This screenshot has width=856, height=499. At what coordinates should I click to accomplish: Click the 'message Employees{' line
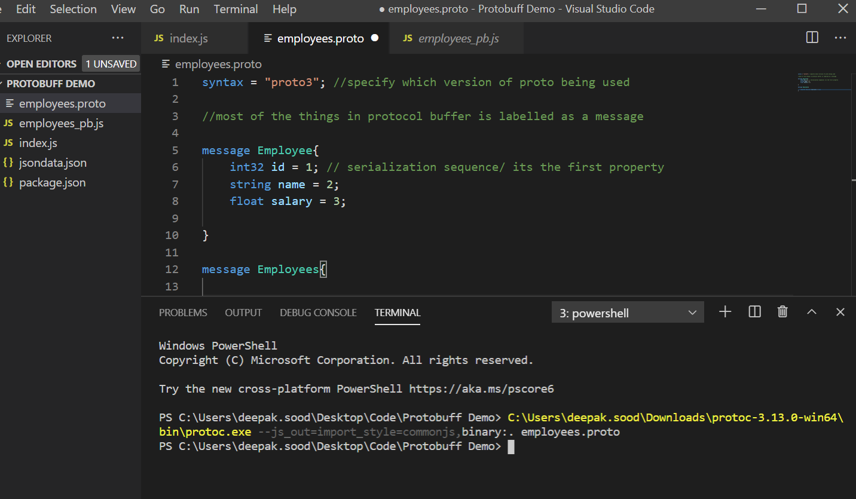pos(264,270)
